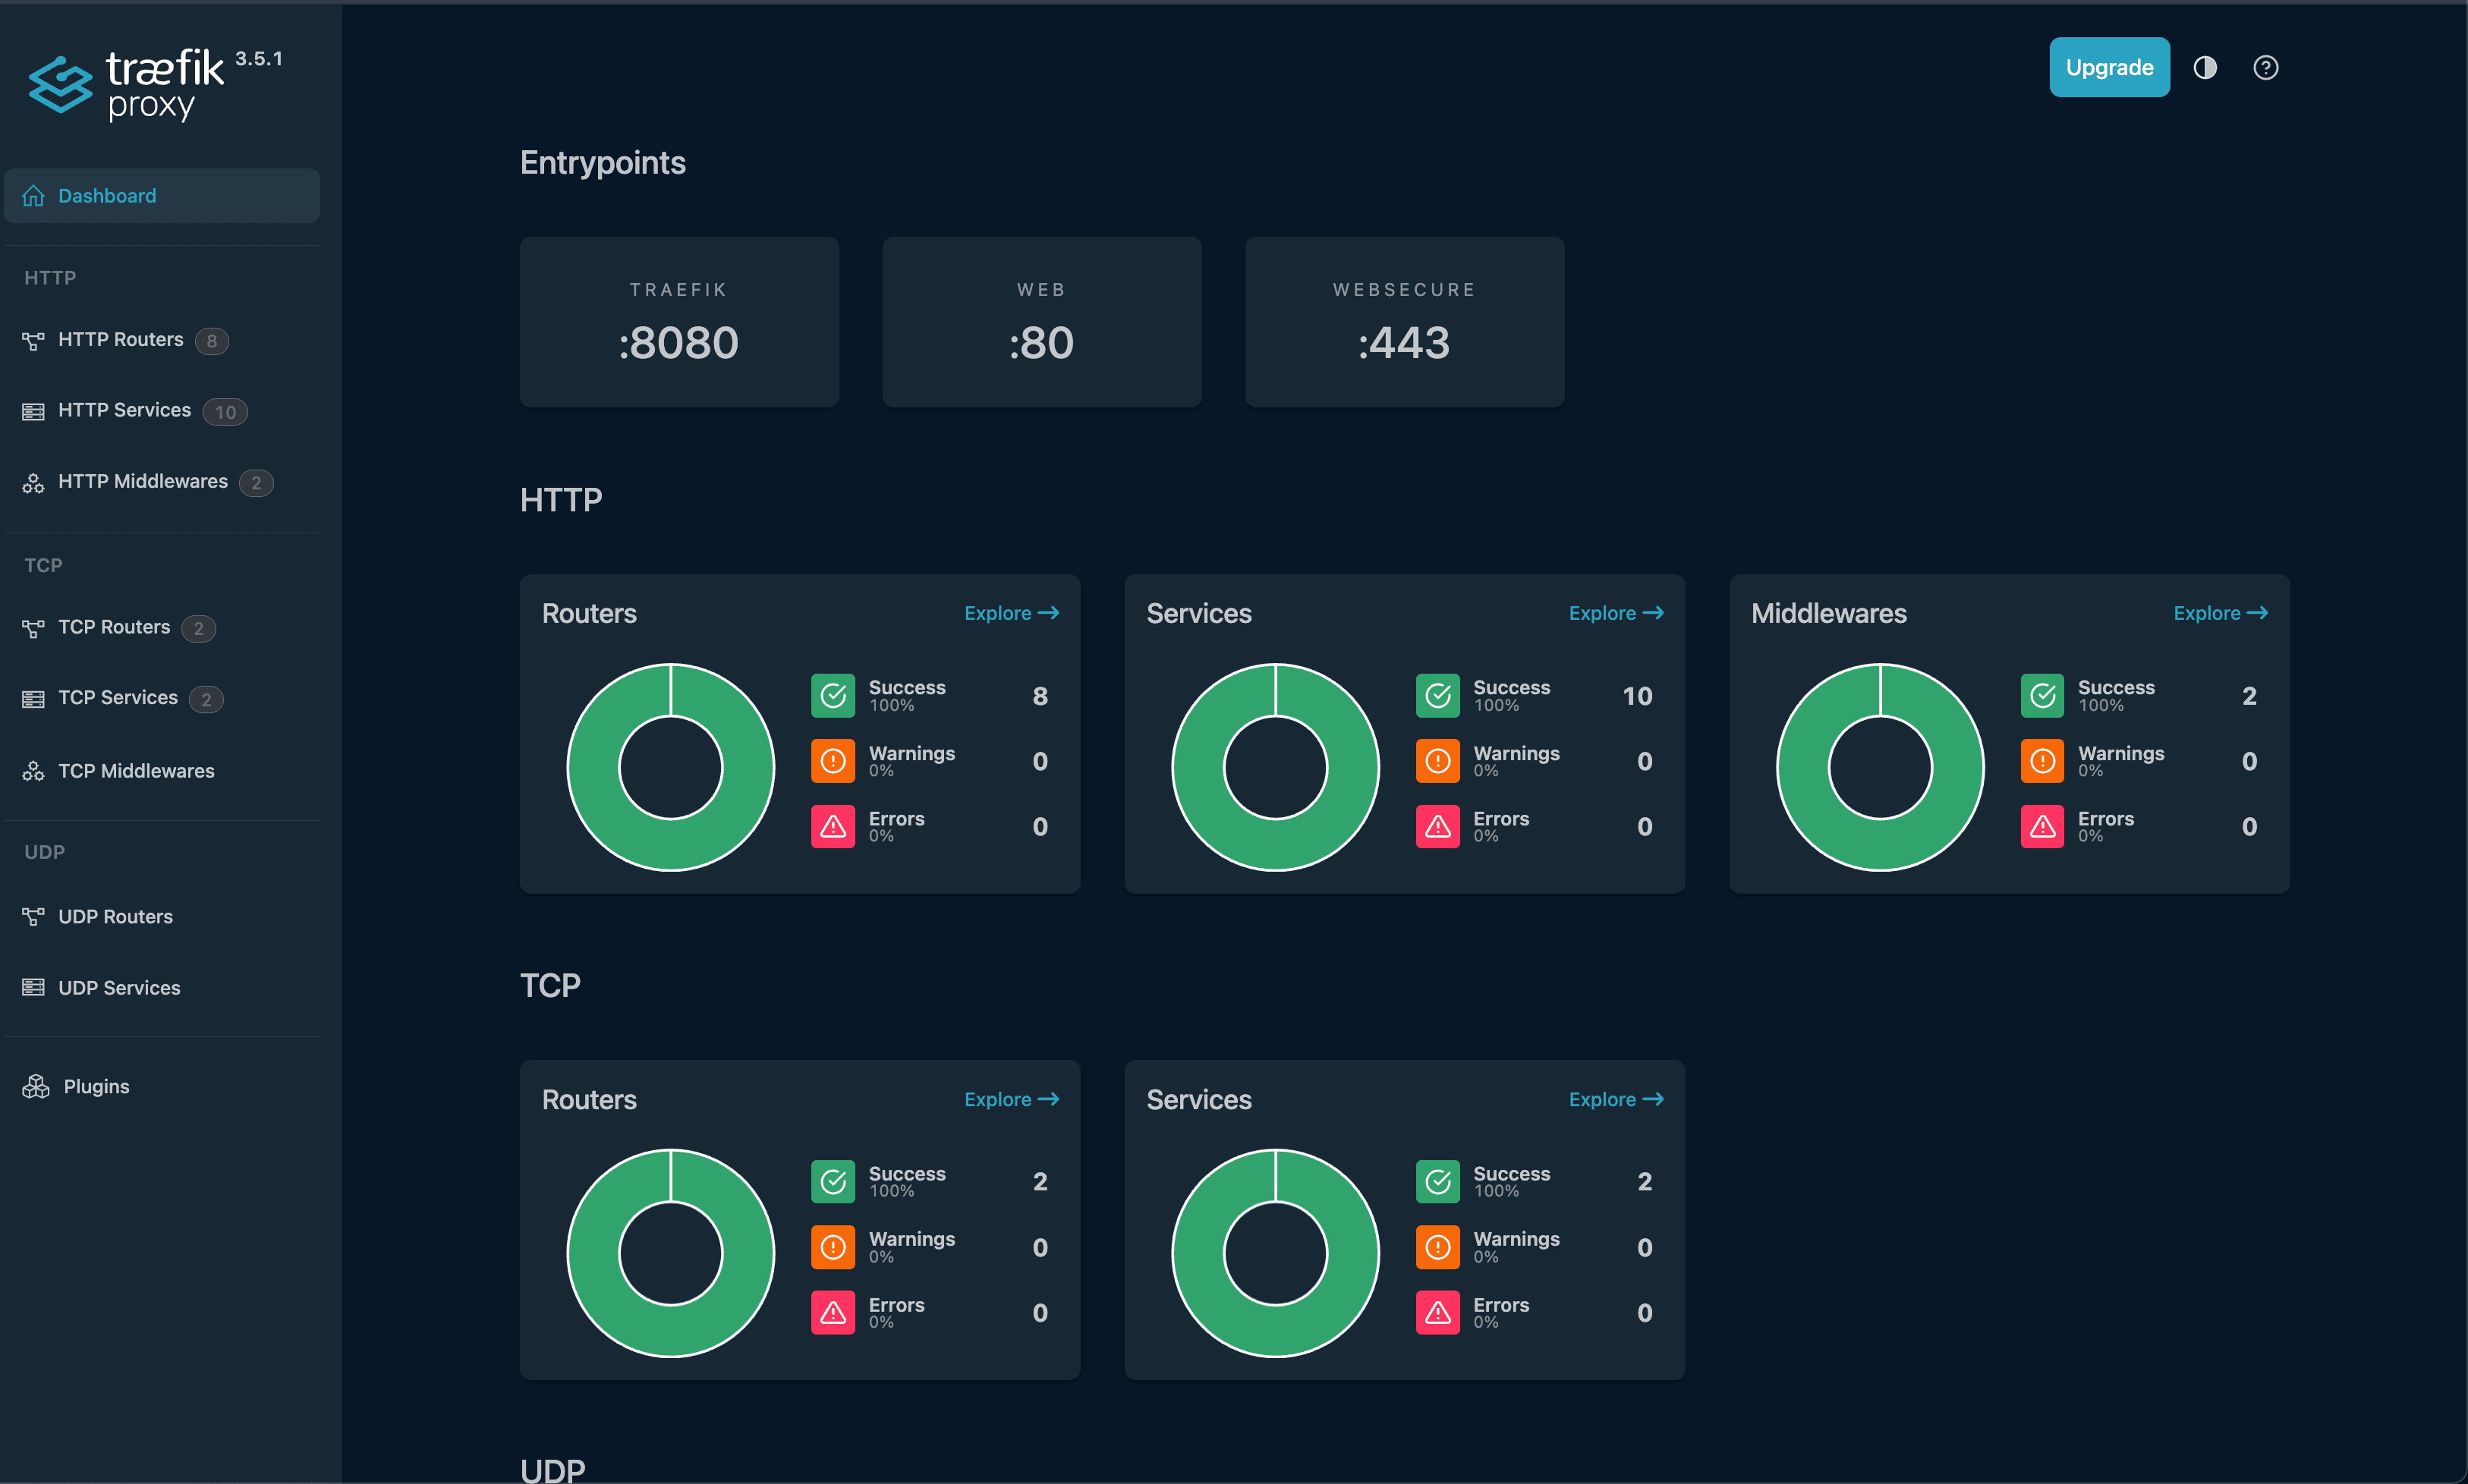Viewport: 2468px width, 1484px height.
Task: Open TCP Services in sidebar
Action: 162,698
